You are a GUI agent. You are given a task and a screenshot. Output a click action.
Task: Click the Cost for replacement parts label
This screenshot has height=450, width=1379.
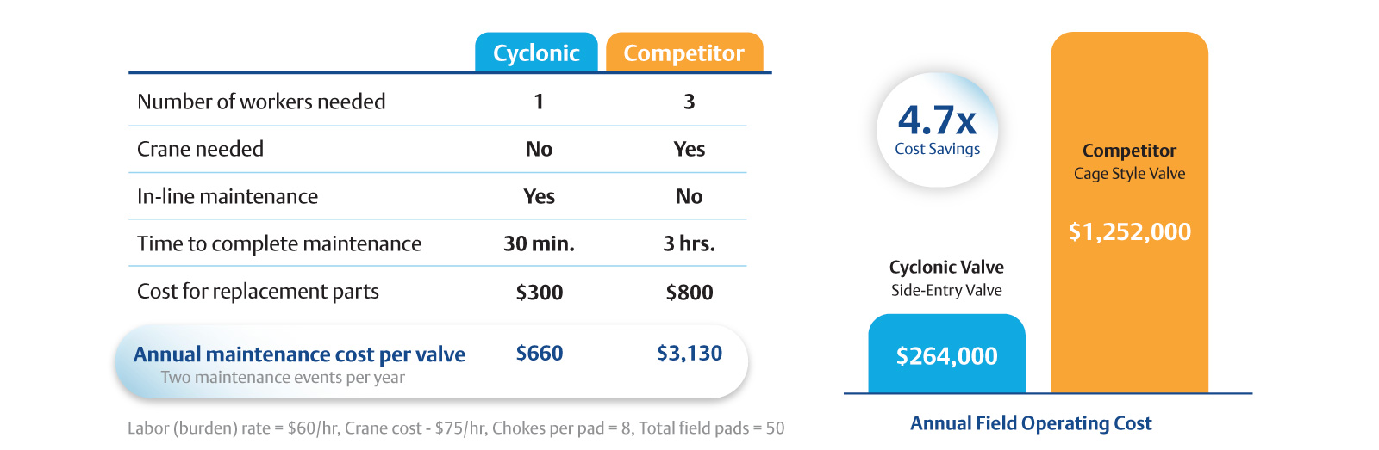coord(258,292)
